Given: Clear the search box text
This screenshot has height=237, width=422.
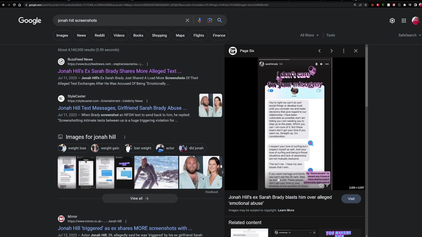Looking at the screenshot, I should [187, 20].
